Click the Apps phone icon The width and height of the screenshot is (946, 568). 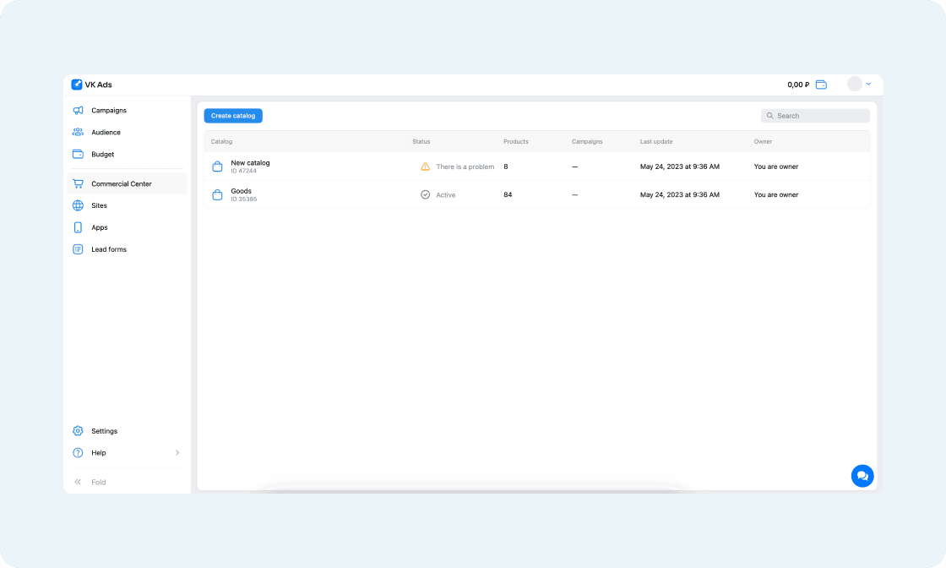79,227
